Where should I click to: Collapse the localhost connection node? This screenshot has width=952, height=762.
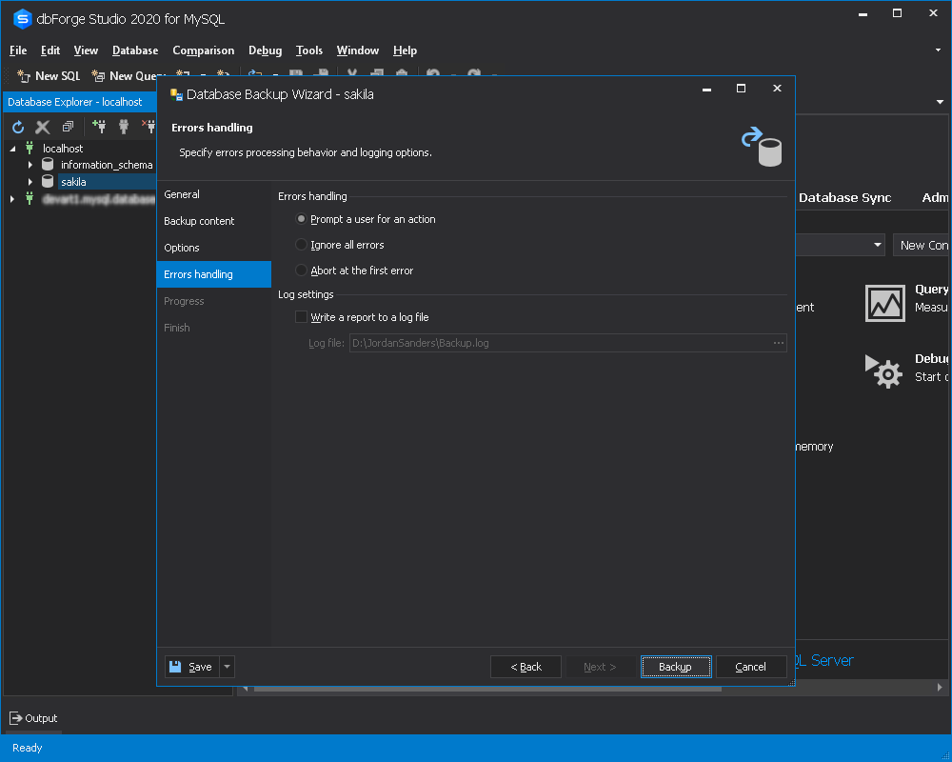(12, 149)
